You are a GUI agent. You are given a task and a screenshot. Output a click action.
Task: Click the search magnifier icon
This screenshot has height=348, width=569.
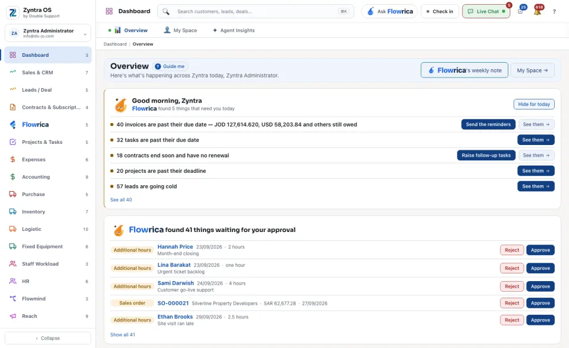click(166, 12)
